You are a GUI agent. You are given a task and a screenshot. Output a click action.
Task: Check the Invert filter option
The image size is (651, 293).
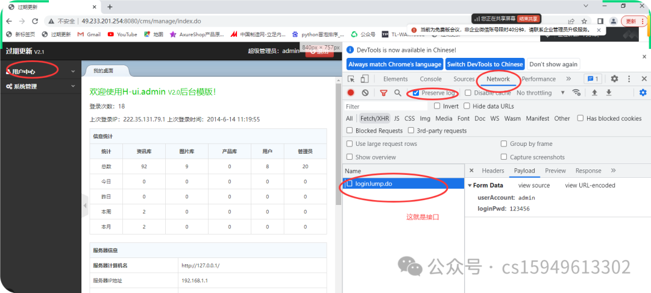(x=437, y=106)
